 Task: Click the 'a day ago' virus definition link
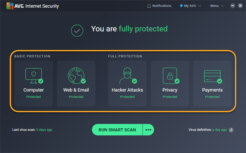tap(220, 130)
